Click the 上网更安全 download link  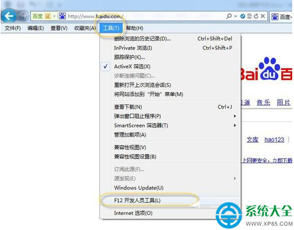(x=267, y=161)
